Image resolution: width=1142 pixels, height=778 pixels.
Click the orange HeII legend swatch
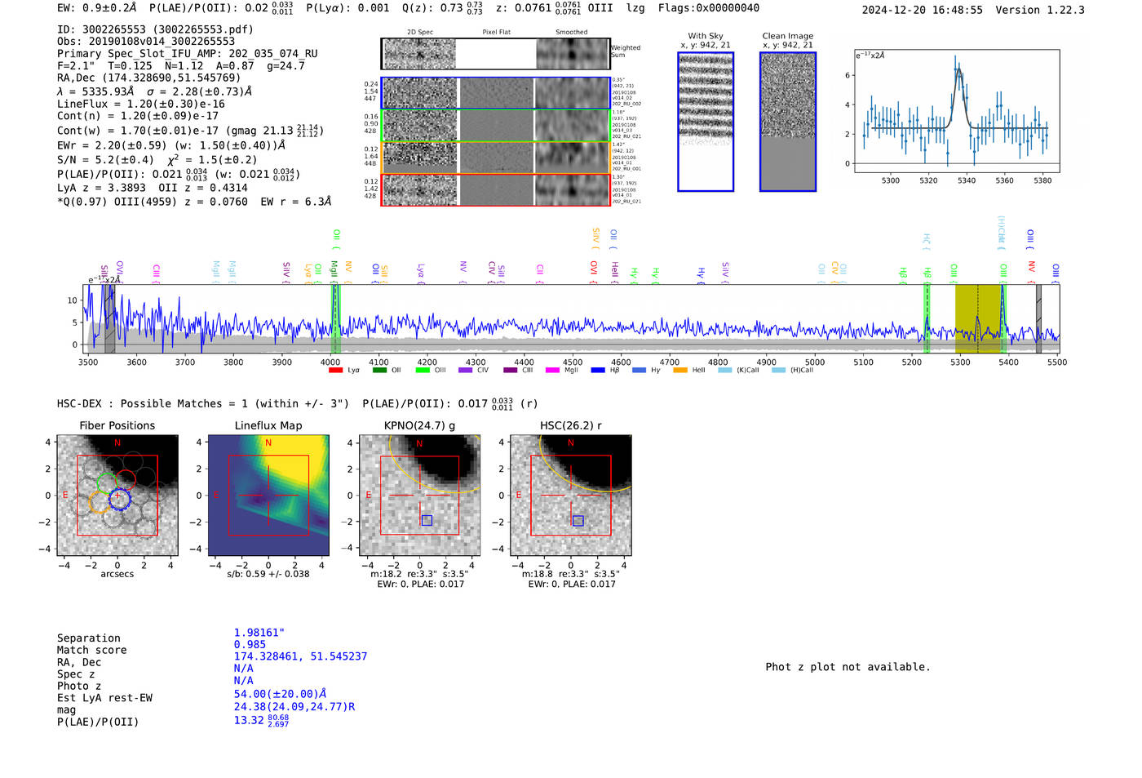pos(680,371)
